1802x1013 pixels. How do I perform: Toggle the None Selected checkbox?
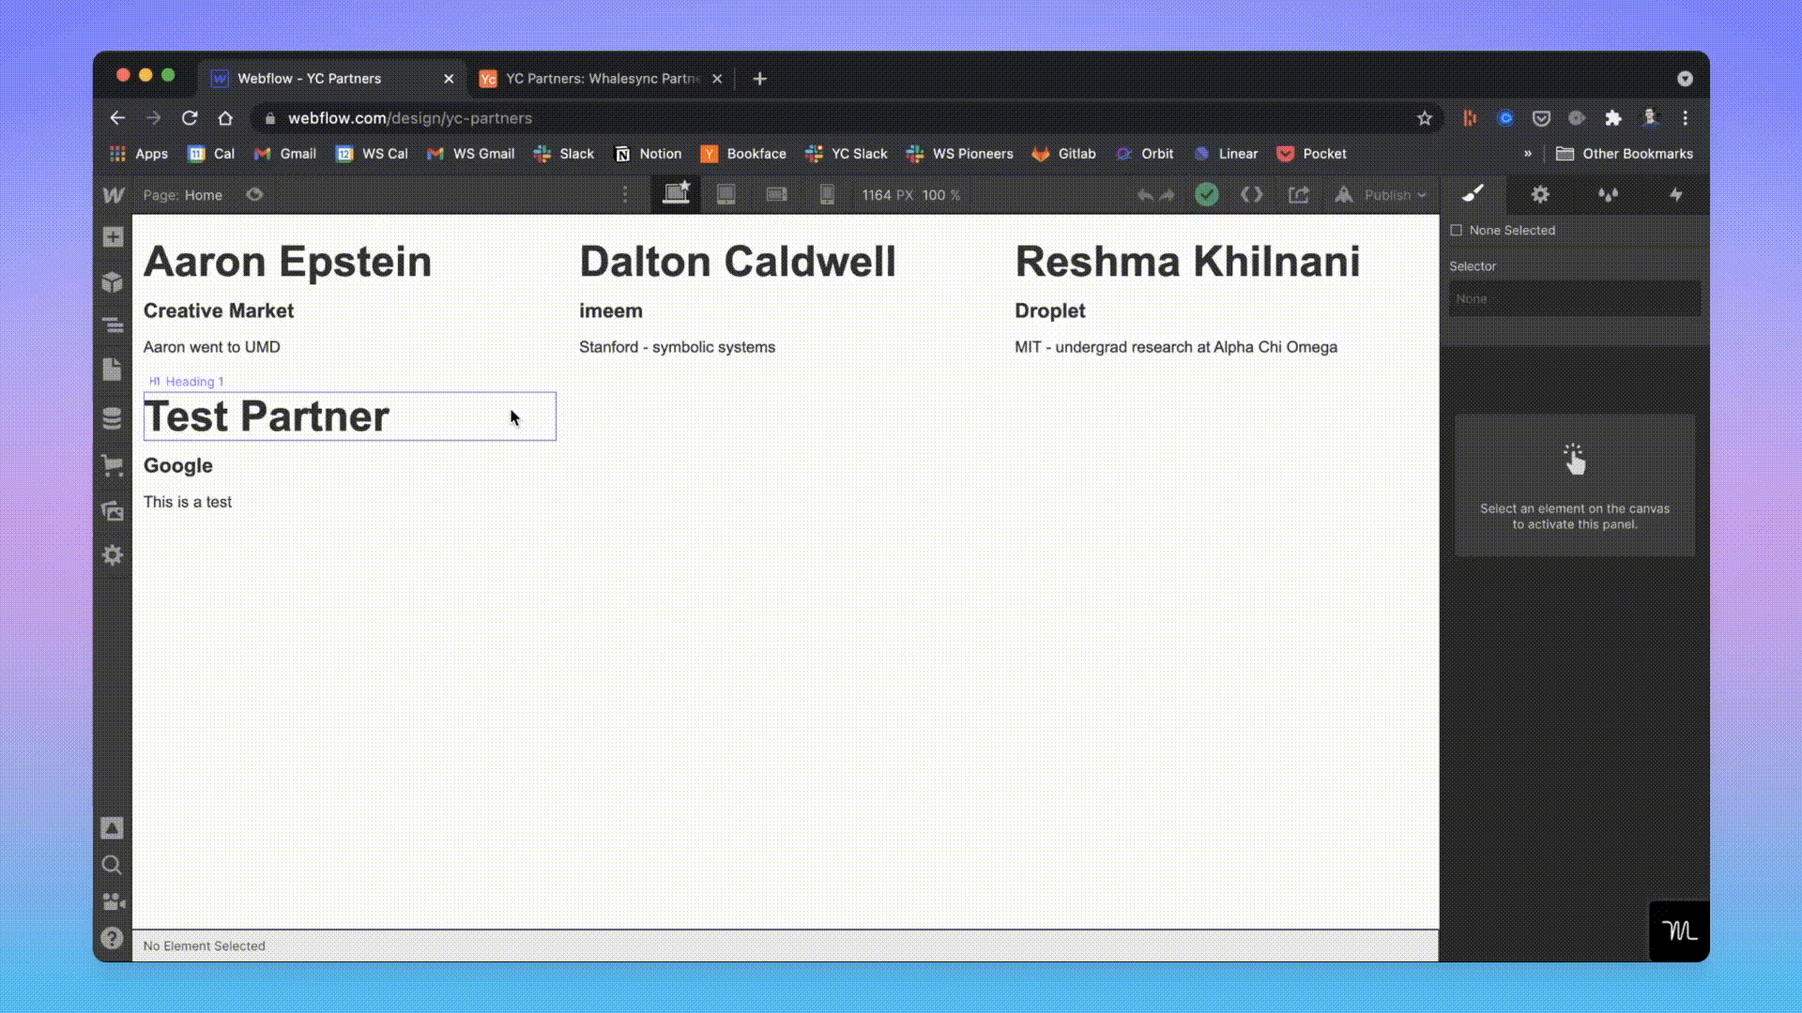[x=1457, y=231]
